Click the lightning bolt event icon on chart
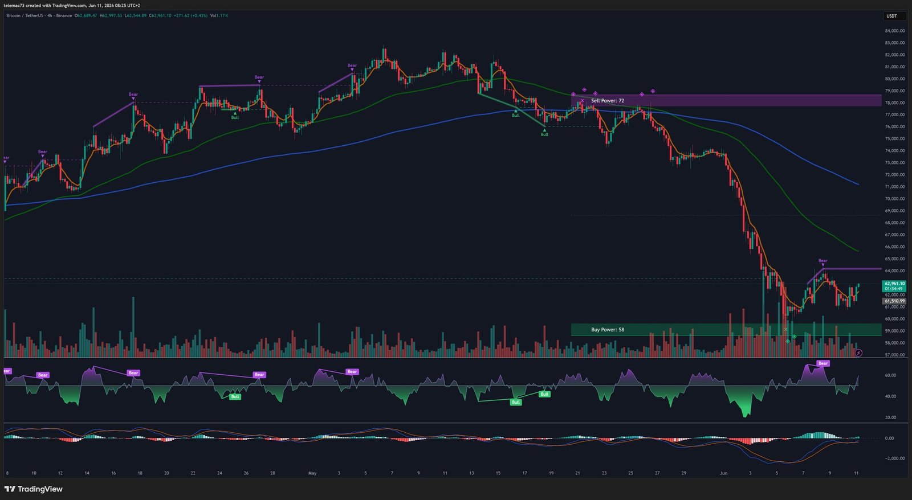Screen dimensions: 912x500 [x=858, y=353]
